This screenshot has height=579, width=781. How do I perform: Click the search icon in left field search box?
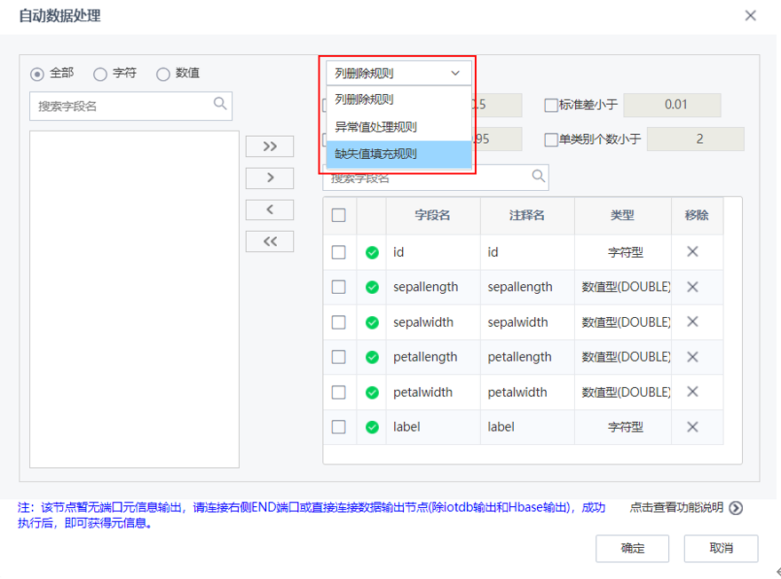220,106
